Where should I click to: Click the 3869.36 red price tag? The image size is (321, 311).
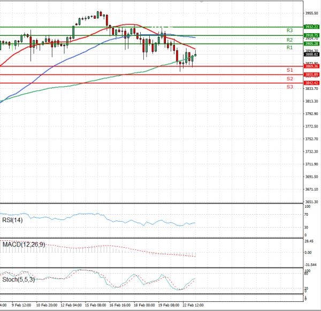[x=311, y=66]
